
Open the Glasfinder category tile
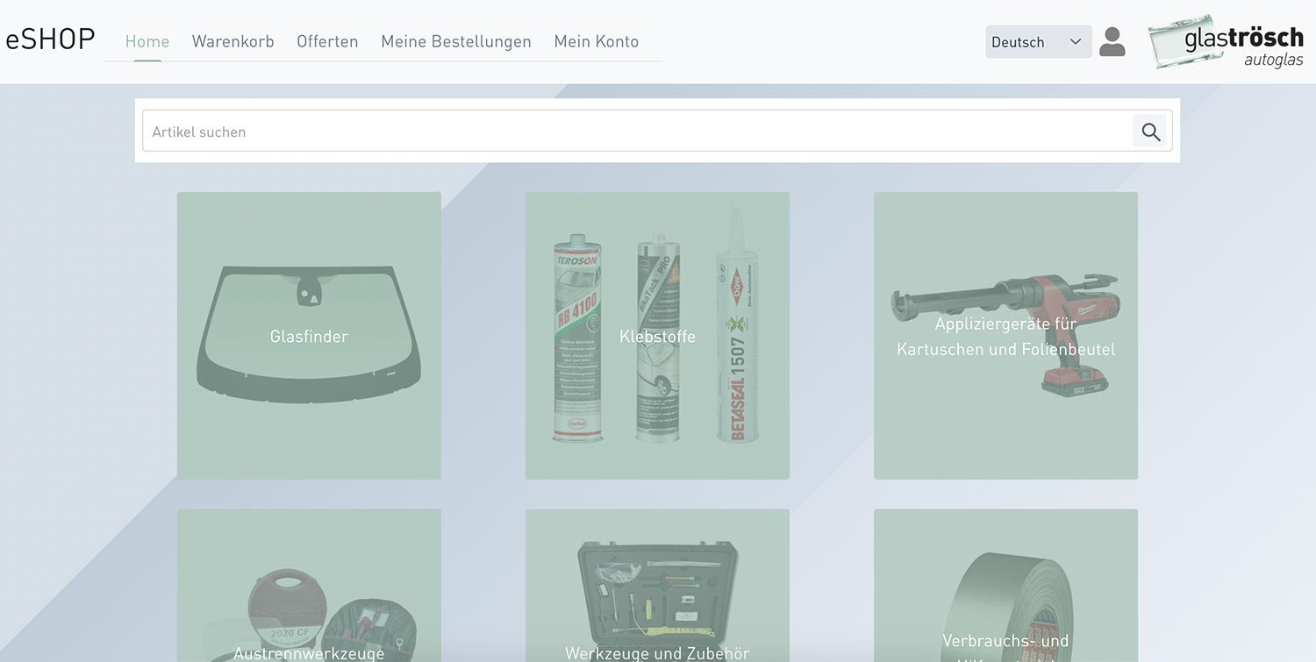(309, 336)
